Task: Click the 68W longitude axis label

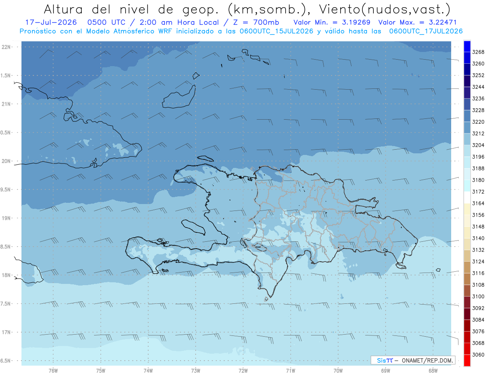Action: point(433,371)
